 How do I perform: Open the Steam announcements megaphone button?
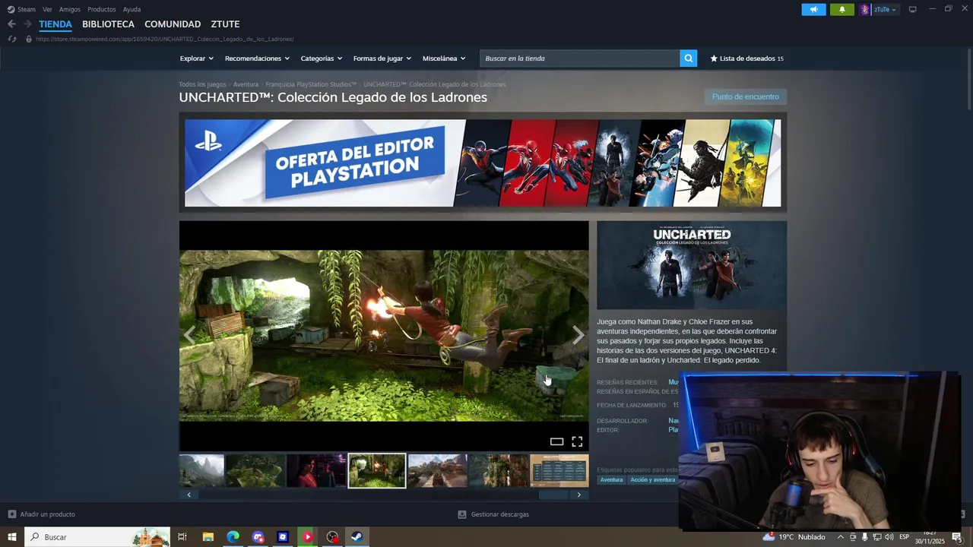(x=813, y=10)
